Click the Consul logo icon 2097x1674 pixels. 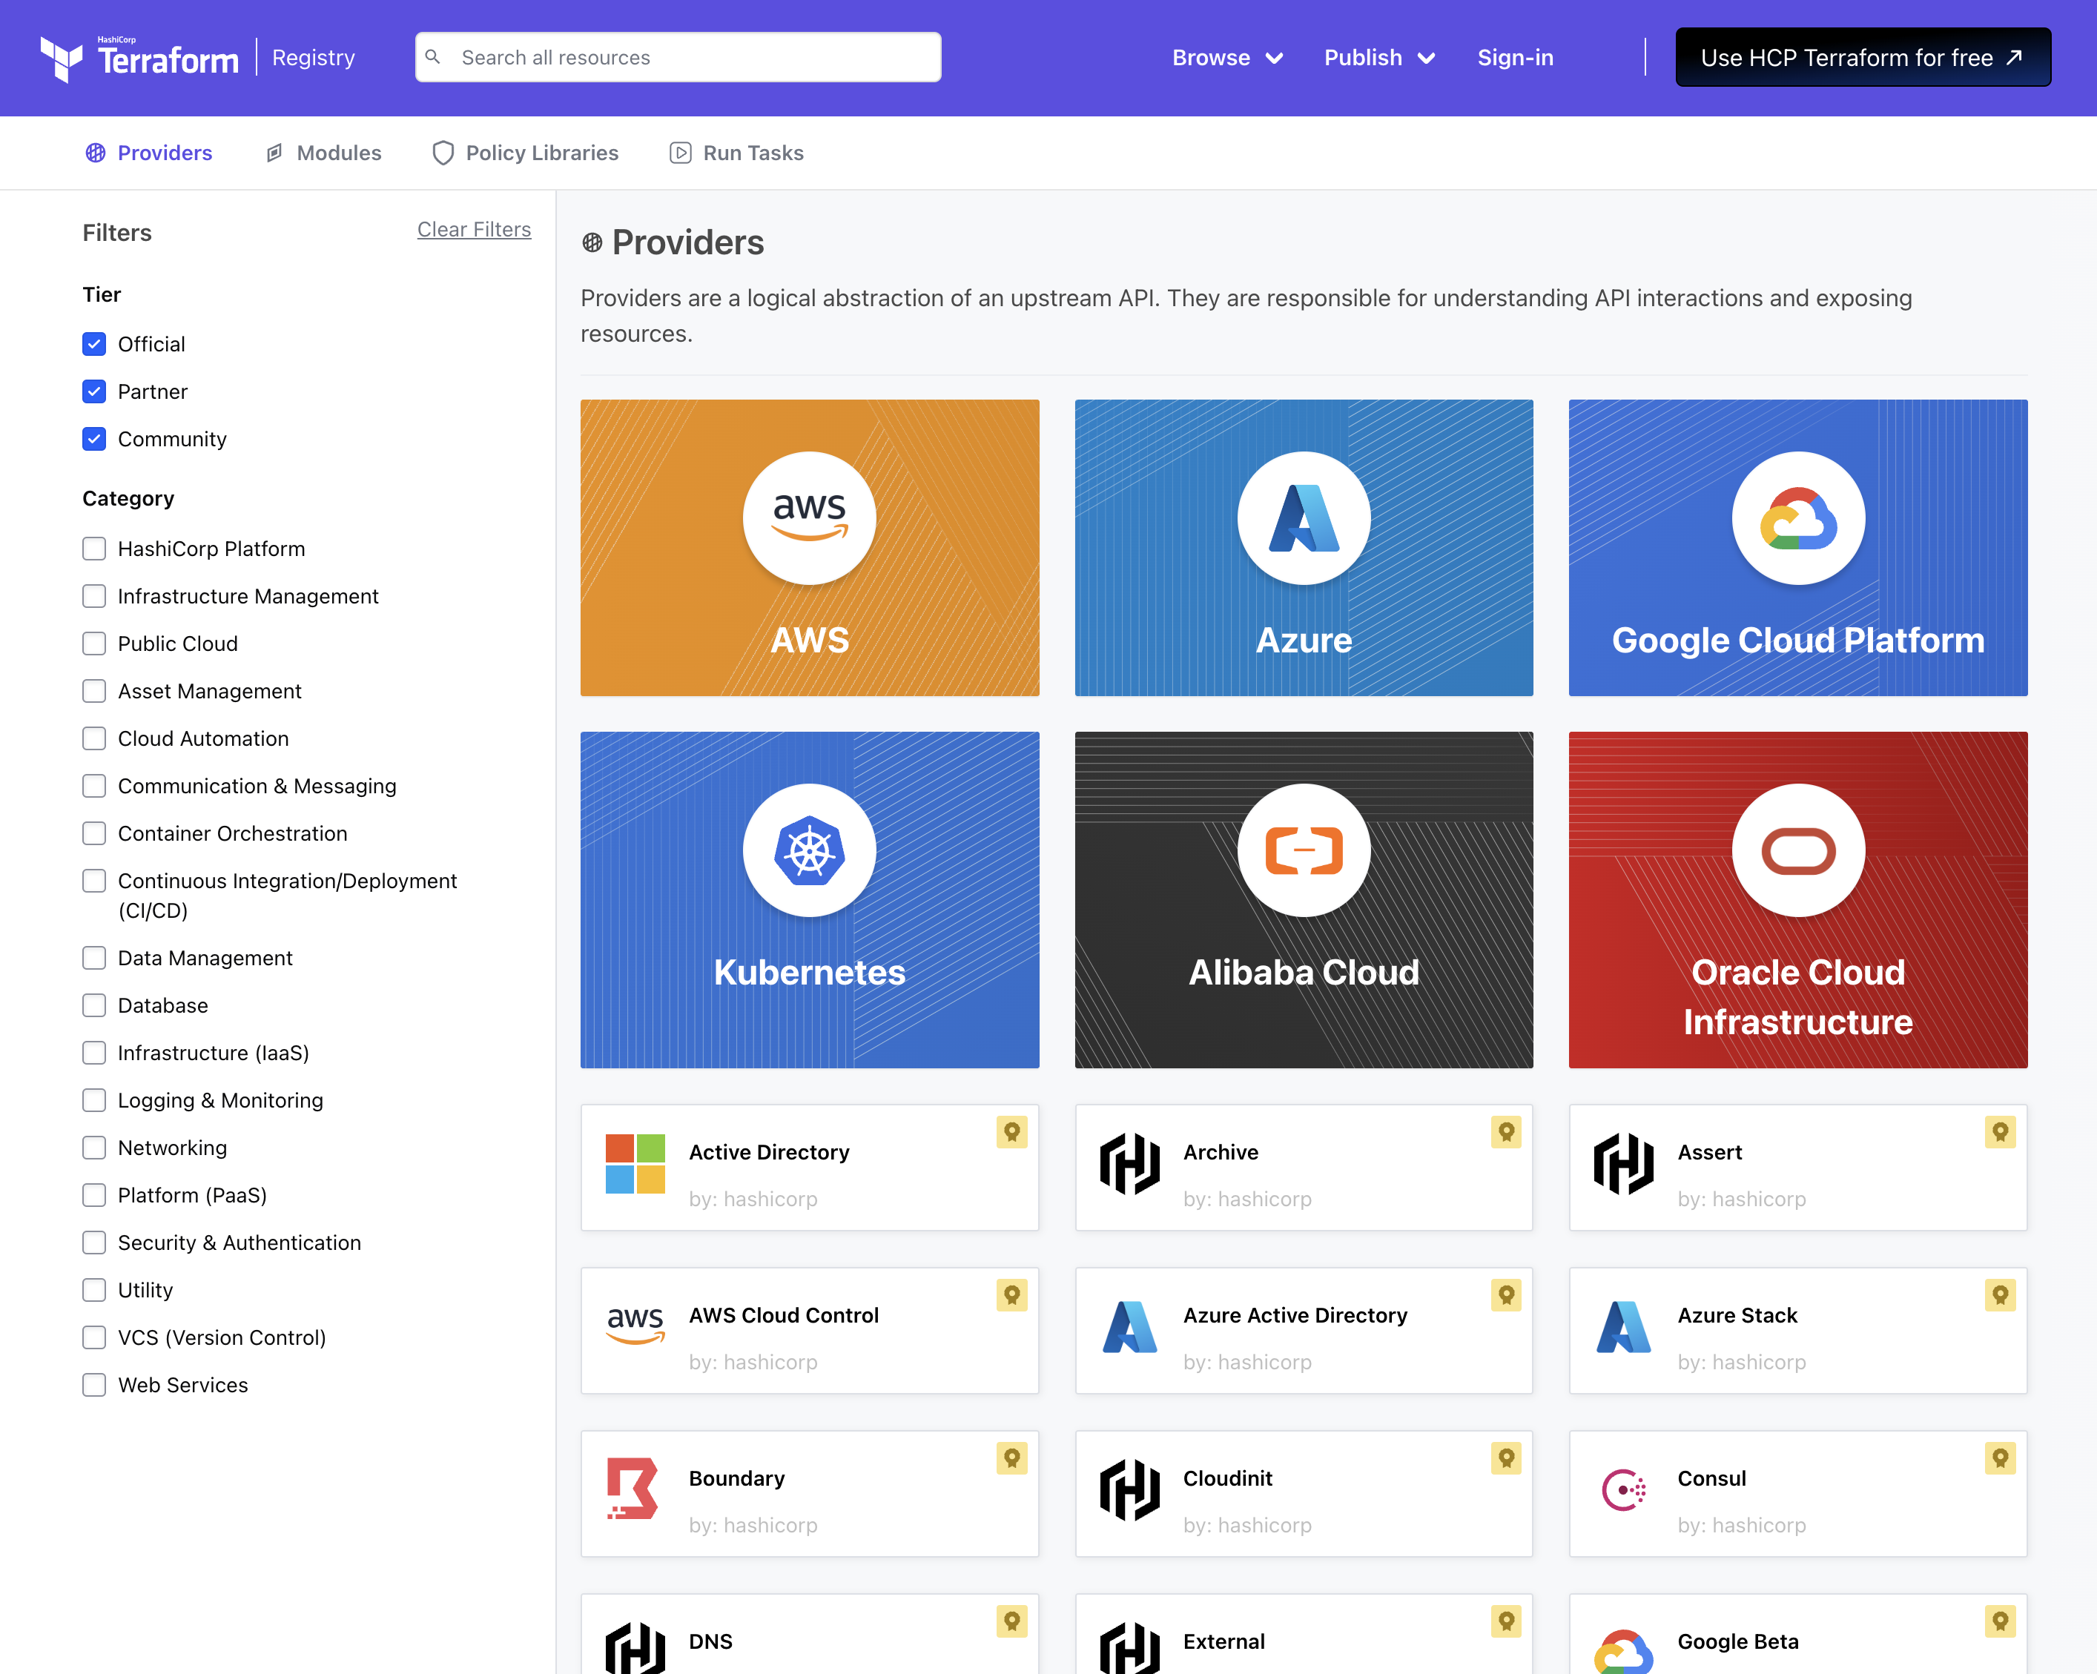click(x=1623, y=1489)
